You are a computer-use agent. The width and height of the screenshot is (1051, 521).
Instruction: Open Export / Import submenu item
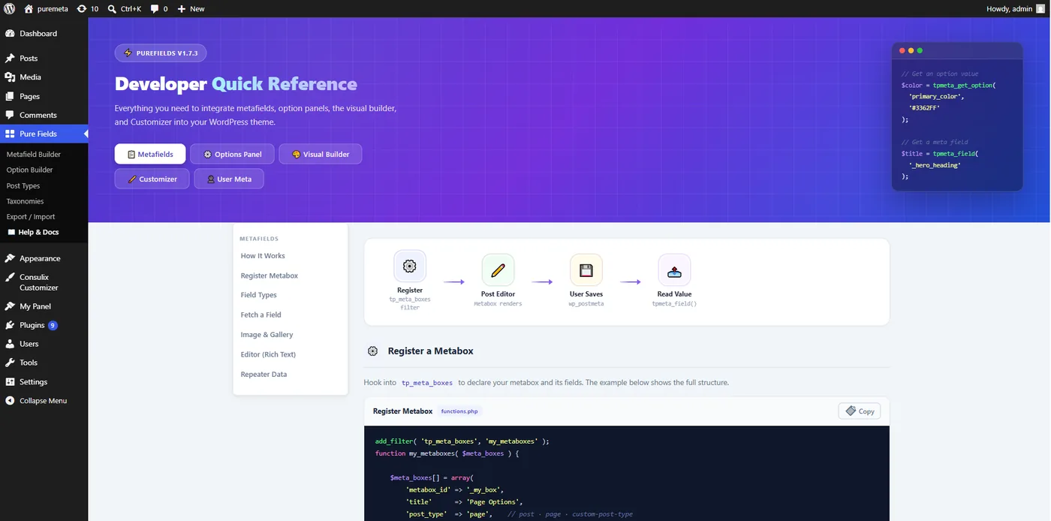(x=30, y=217)
